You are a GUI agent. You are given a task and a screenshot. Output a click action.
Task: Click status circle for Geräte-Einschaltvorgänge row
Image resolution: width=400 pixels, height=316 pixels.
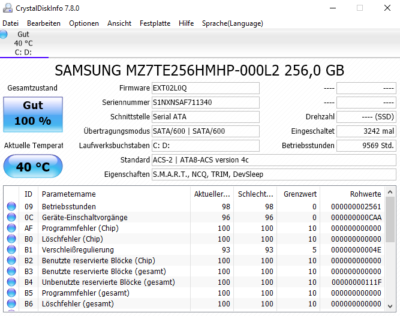pyautogui.click(x=11, y=217)
